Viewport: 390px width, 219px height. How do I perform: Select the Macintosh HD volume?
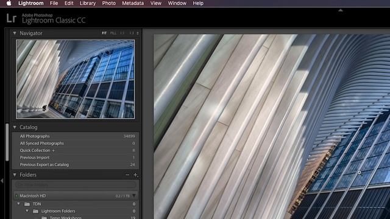tap(76, 196)
